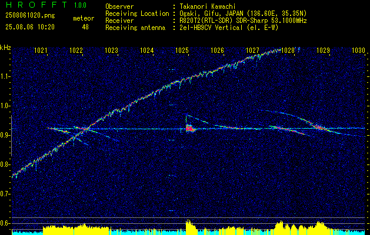Click the kHz axis unit label
The width and height of the screenshot is (370, 235).
(5, 48)
